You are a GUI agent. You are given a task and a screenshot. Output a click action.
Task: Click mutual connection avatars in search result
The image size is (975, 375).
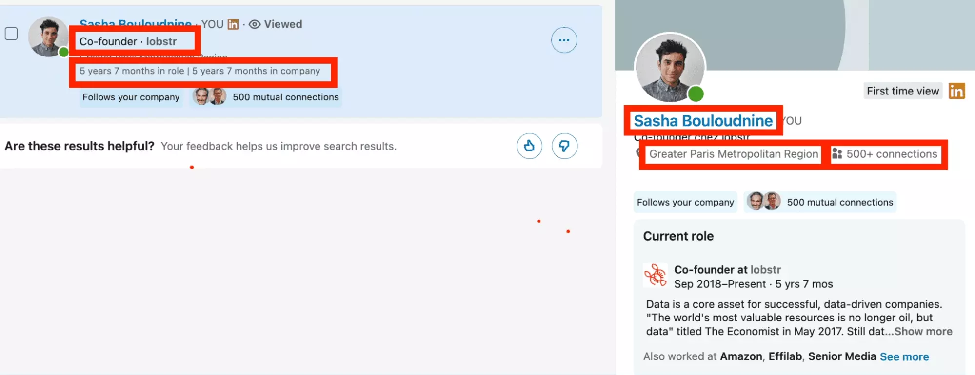209,96
